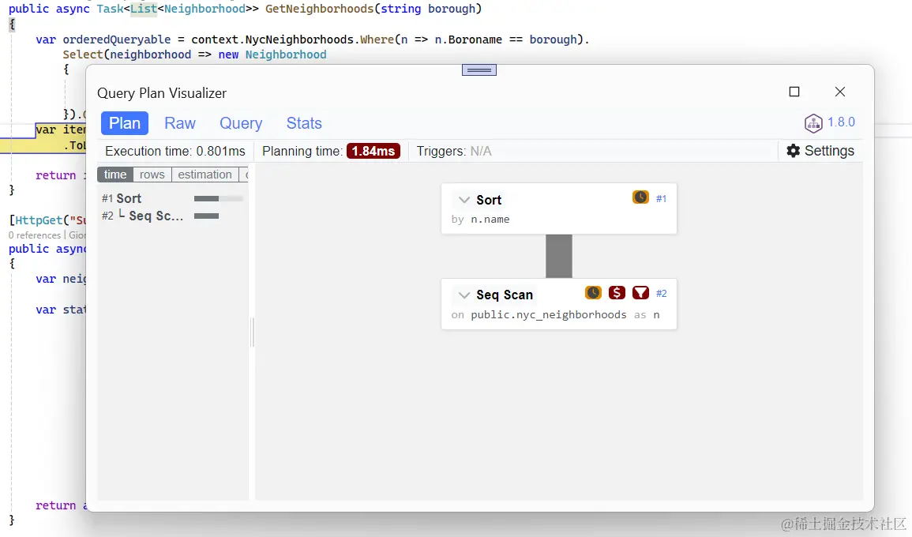This screenshot has height=537, width=912.
Task: Click the page indicator icon above the dialog
Action: (479, 69)
